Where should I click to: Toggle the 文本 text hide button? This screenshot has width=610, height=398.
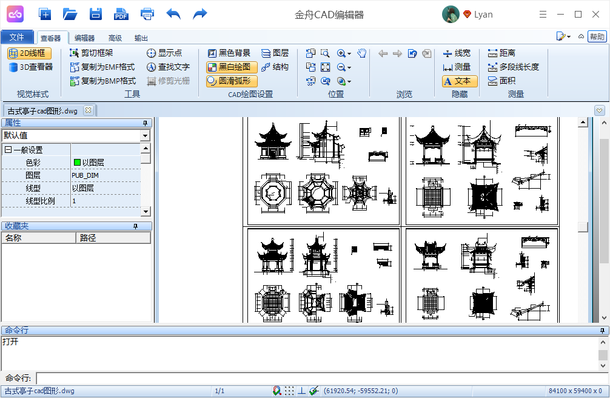click(460, 81)
